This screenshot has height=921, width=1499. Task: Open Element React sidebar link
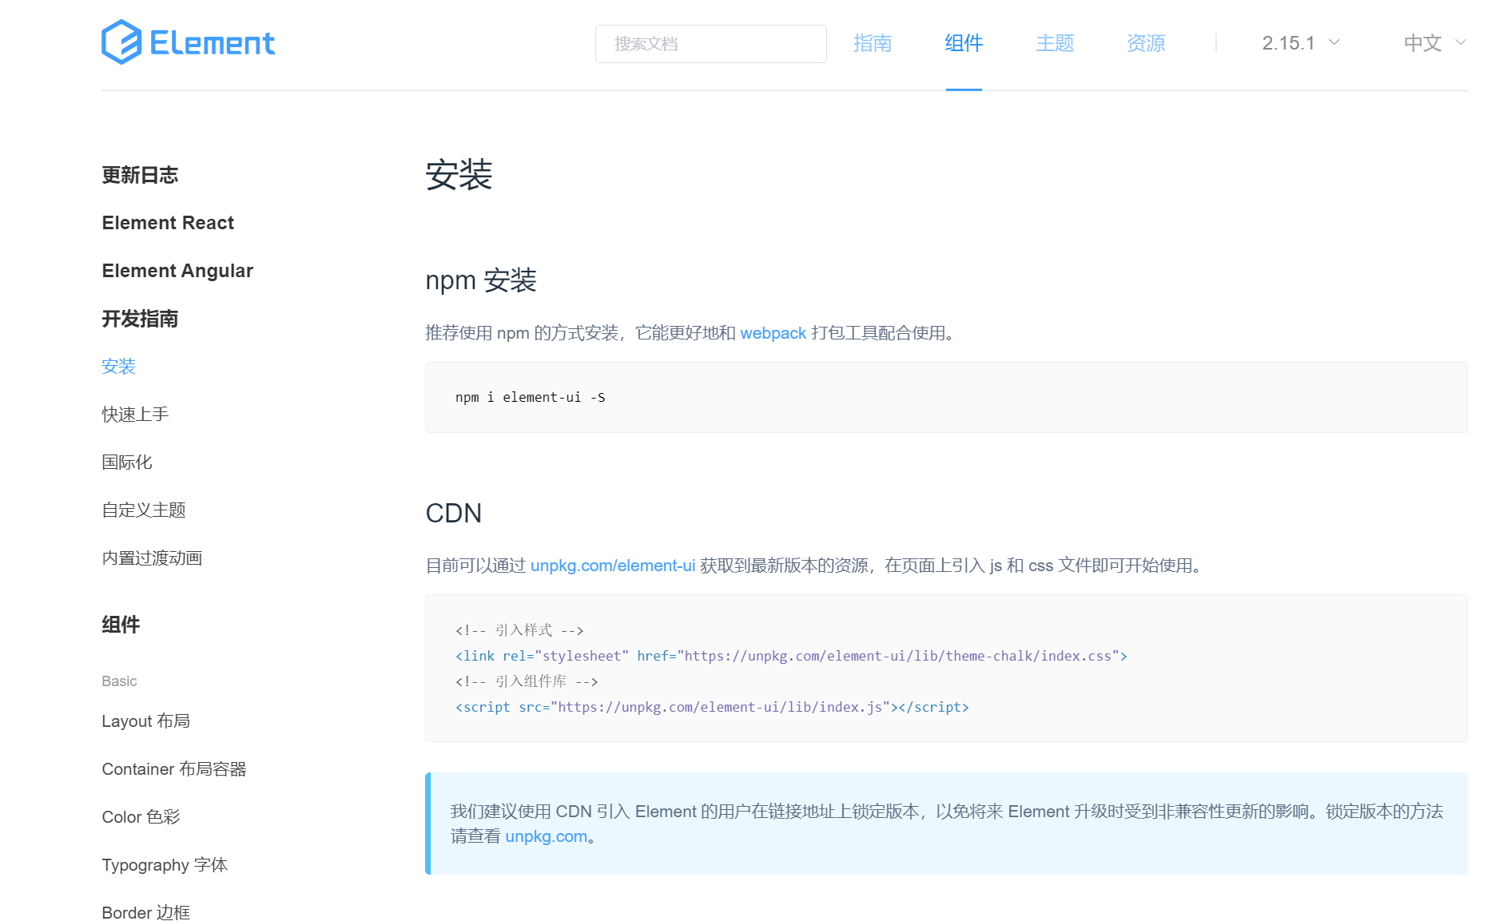(168, 223)
